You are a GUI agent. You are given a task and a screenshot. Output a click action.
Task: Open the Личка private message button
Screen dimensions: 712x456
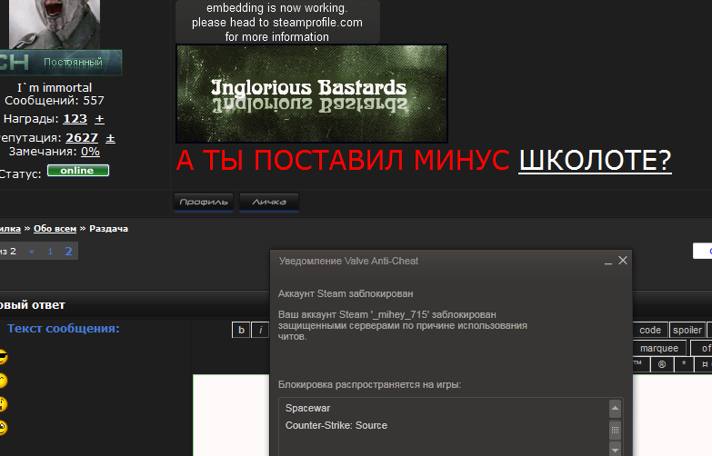coord(269,202)
